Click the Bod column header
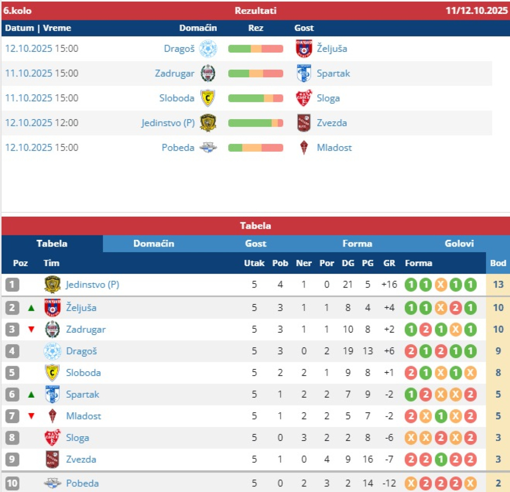Image resolution: width=510 pixels, height=492 pixels. (498, 263)
